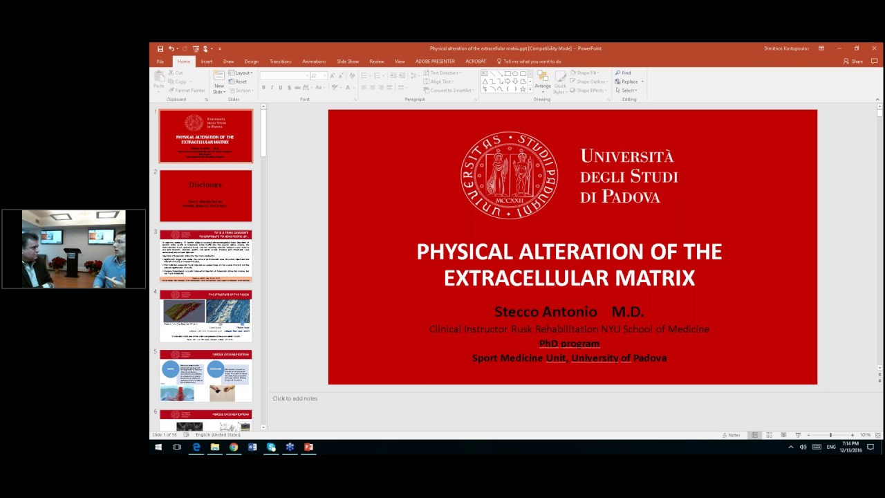Clear all formatting icon
The height and width of the screenshot is (498, 885).
coord(353,76)
